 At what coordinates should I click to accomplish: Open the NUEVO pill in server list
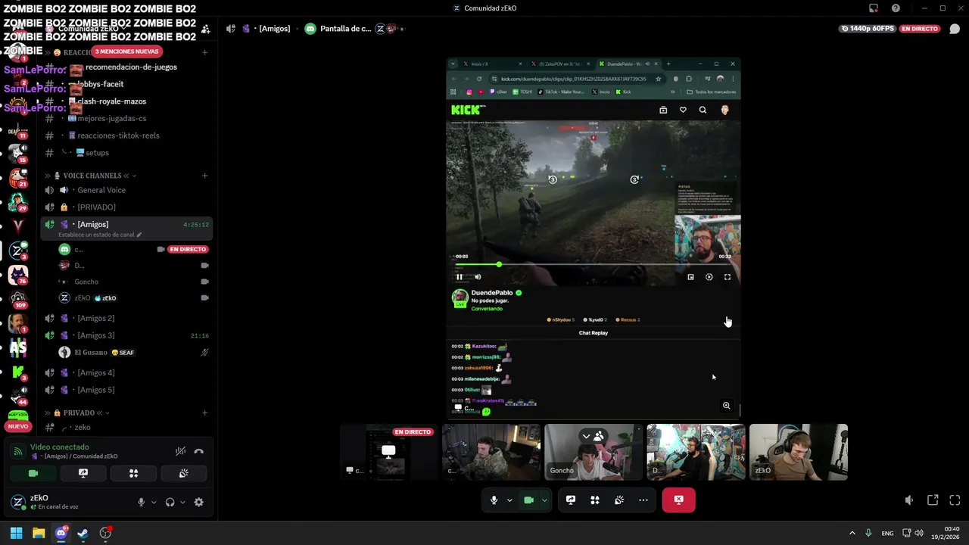tap(17, 426)
